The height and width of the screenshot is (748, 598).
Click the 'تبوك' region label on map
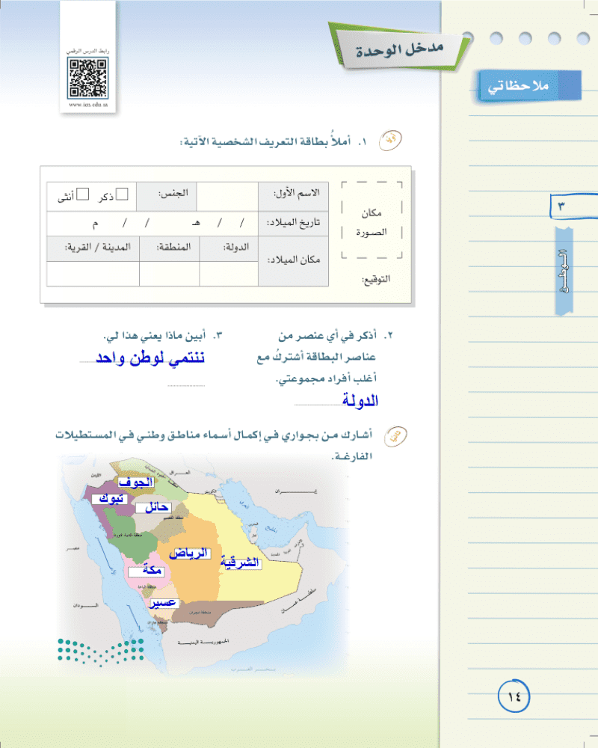coord(110,499)
